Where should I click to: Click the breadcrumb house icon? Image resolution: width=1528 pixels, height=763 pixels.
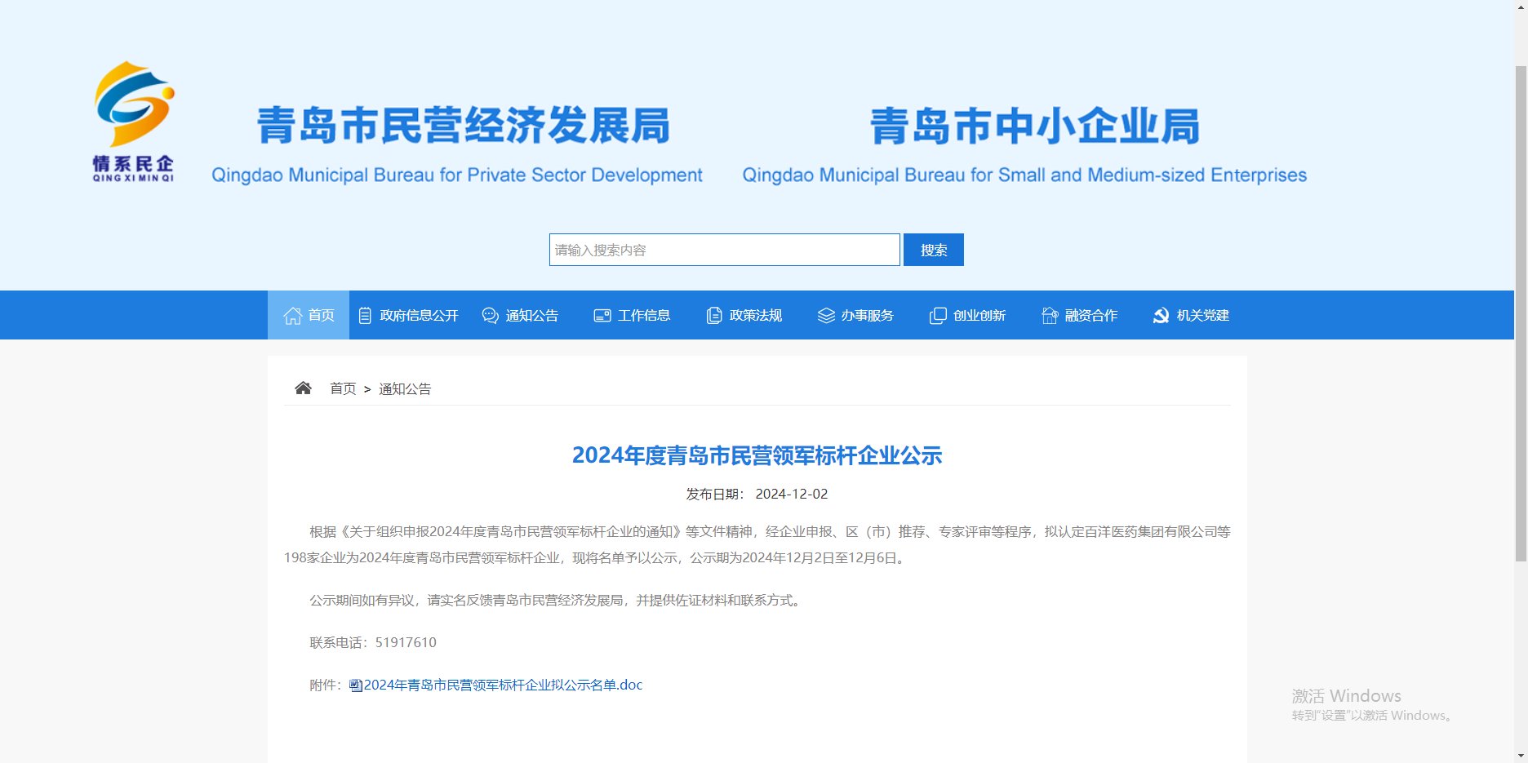click(303, 388)
